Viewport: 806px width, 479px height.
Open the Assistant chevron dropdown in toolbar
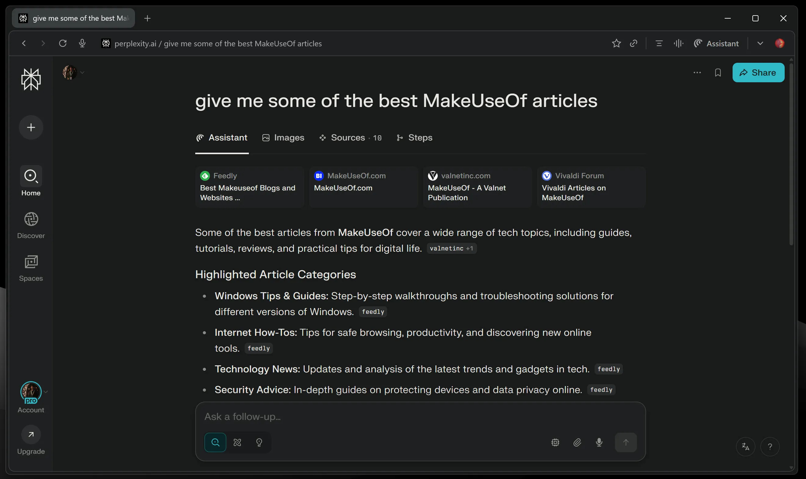(x=760, y=43)
